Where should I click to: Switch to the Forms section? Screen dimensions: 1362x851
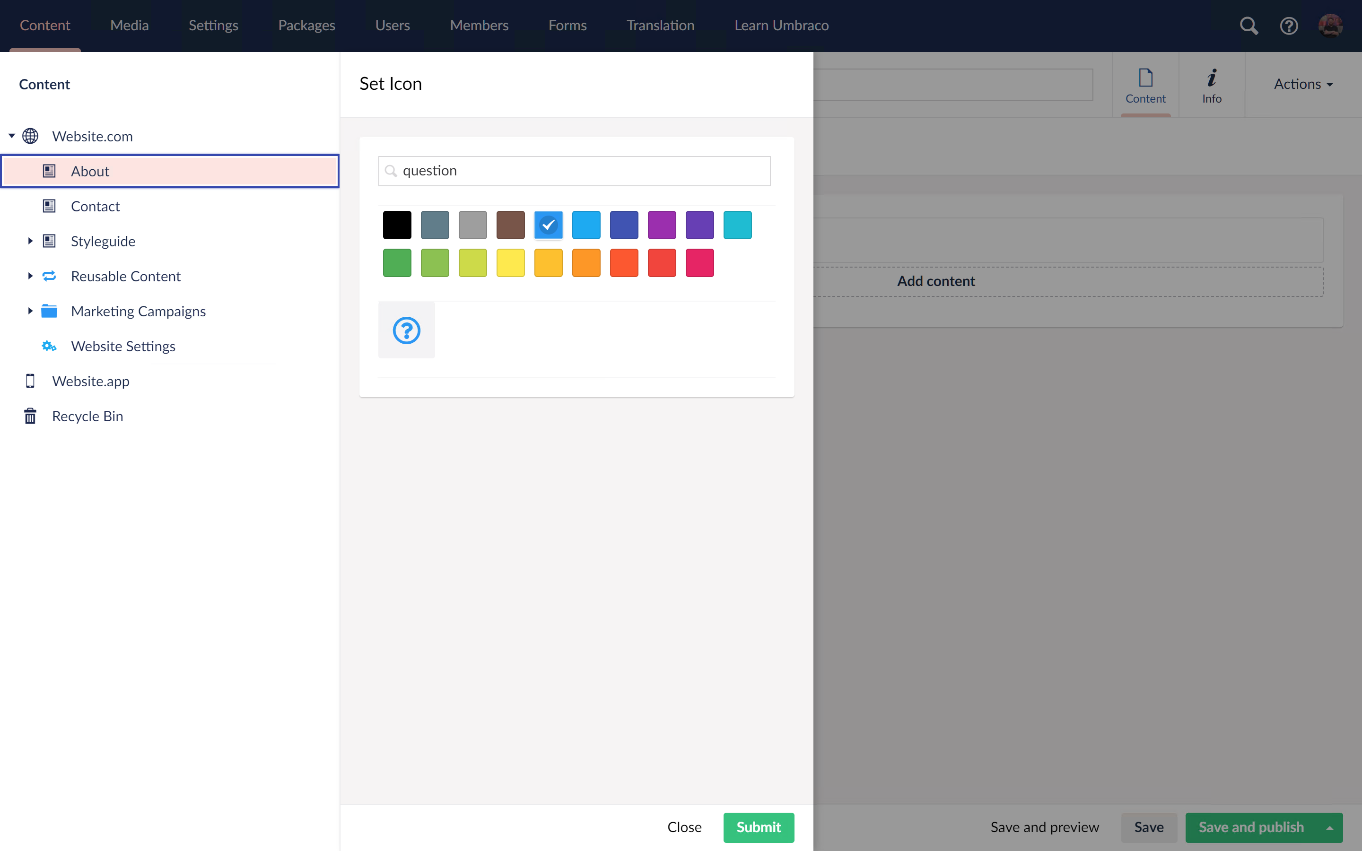pos(567,26)
